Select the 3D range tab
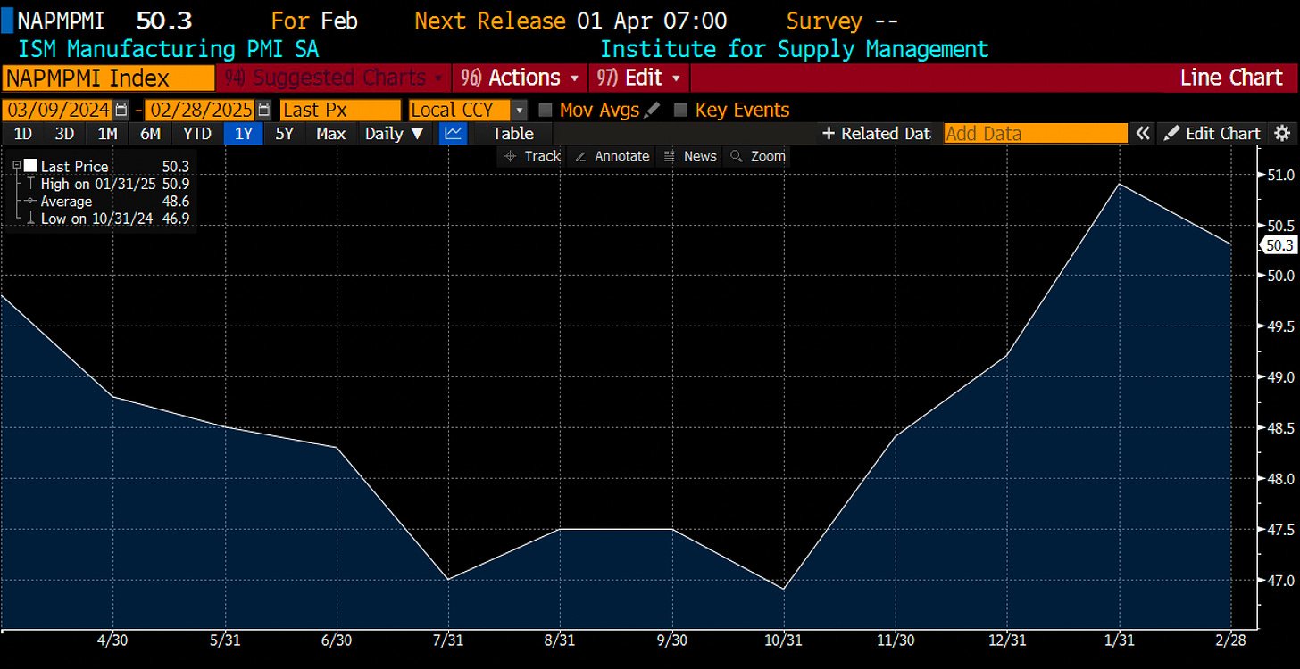The image size is (1300, 669). [64, 134]
